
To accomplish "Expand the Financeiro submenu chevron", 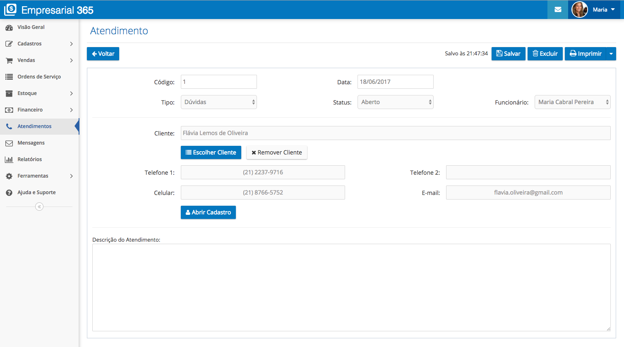I will coord(71,110).
